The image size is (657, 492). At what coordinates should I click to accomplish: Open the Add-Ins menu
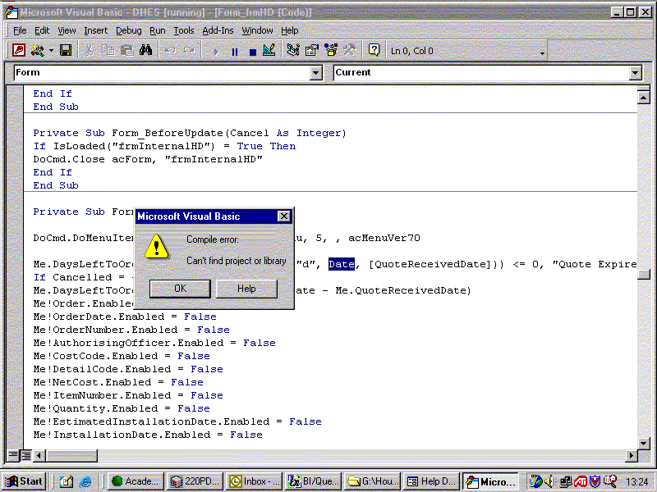[x=218, y=30]
